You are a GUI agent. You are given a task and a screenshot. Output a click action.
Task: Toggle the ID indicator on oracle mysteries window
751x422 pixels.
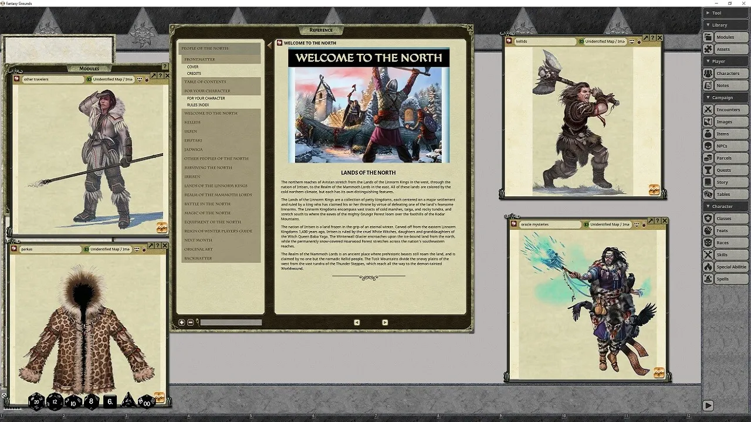click(x=586, y=224)
